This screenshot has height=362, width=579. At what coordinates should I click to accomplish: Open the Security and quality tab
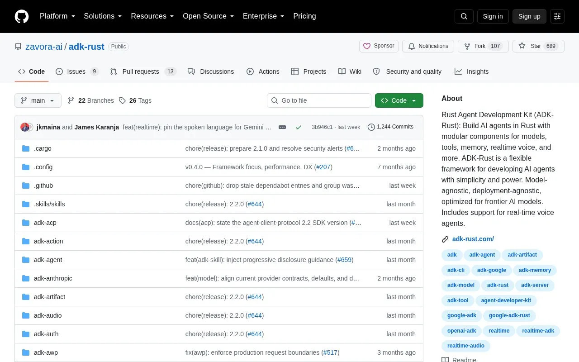coord(407,71)
